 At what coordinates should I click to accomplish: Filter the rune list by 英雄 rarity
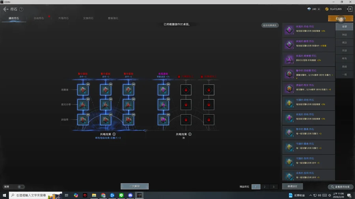click(344, 50)
